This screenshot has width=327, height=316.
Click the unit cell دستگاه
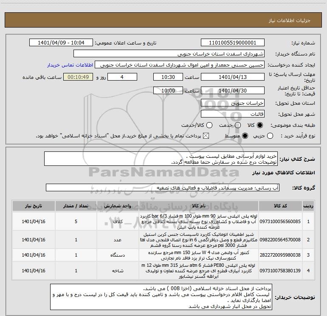118,255
